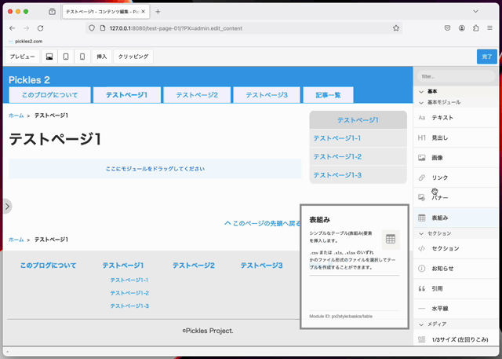
Task: Open the 記事一覧 navigation tab
Action: click(328, 95)
